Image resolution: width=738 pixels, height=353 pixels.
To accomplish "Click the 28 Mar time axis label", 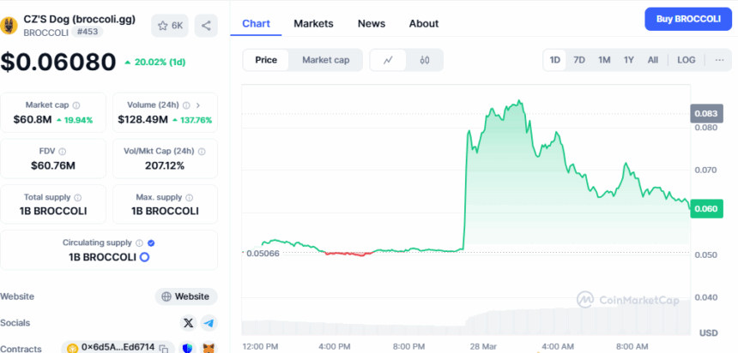I will (483, 347).
